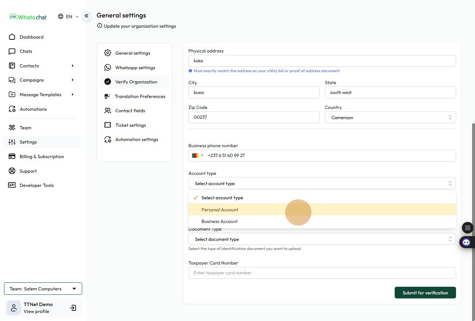This screenshot has height=321, width=475.
Task: Open Dashboard from the sidebar
Action: pos(31,37)
